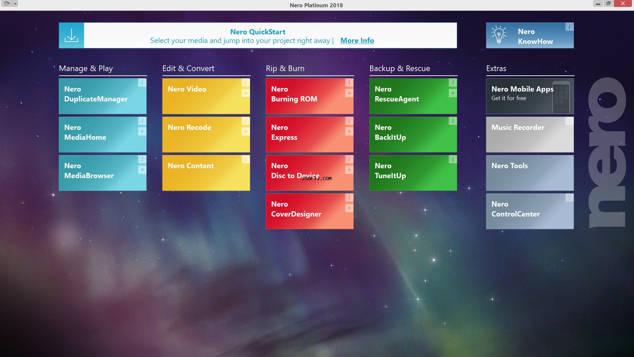Launch Nero TuneItUp tile
This screenshot has height=357, width=634.
coord(413,173)
